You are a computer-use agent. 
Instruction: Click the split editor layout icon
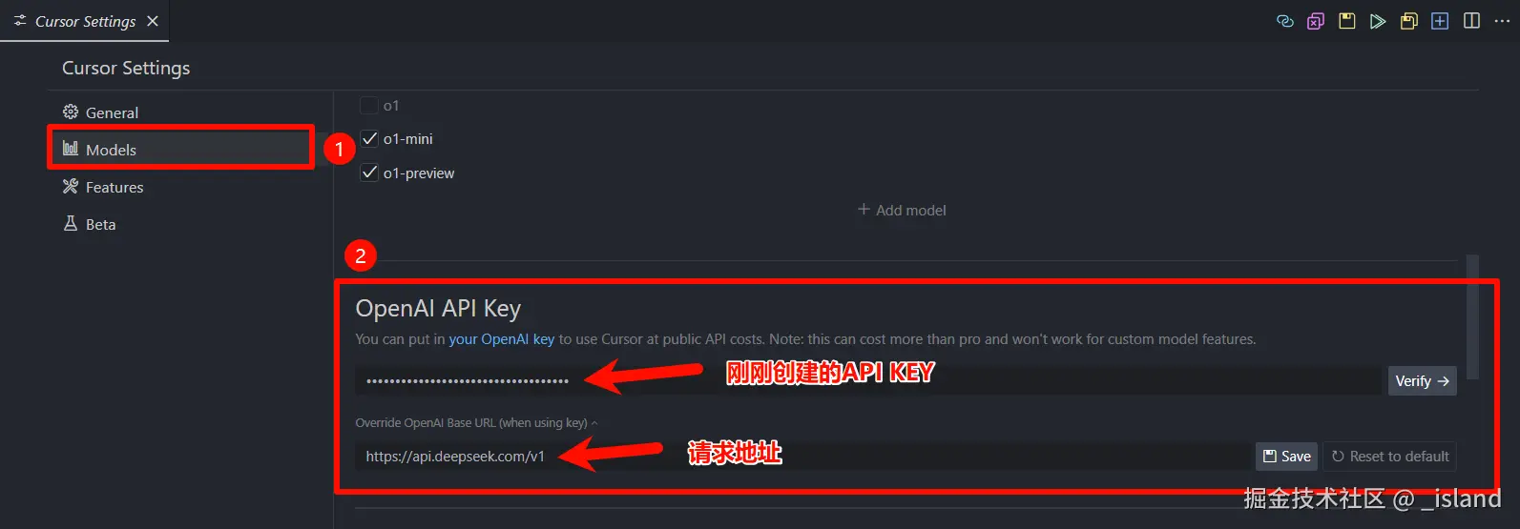coord(1471,21)
